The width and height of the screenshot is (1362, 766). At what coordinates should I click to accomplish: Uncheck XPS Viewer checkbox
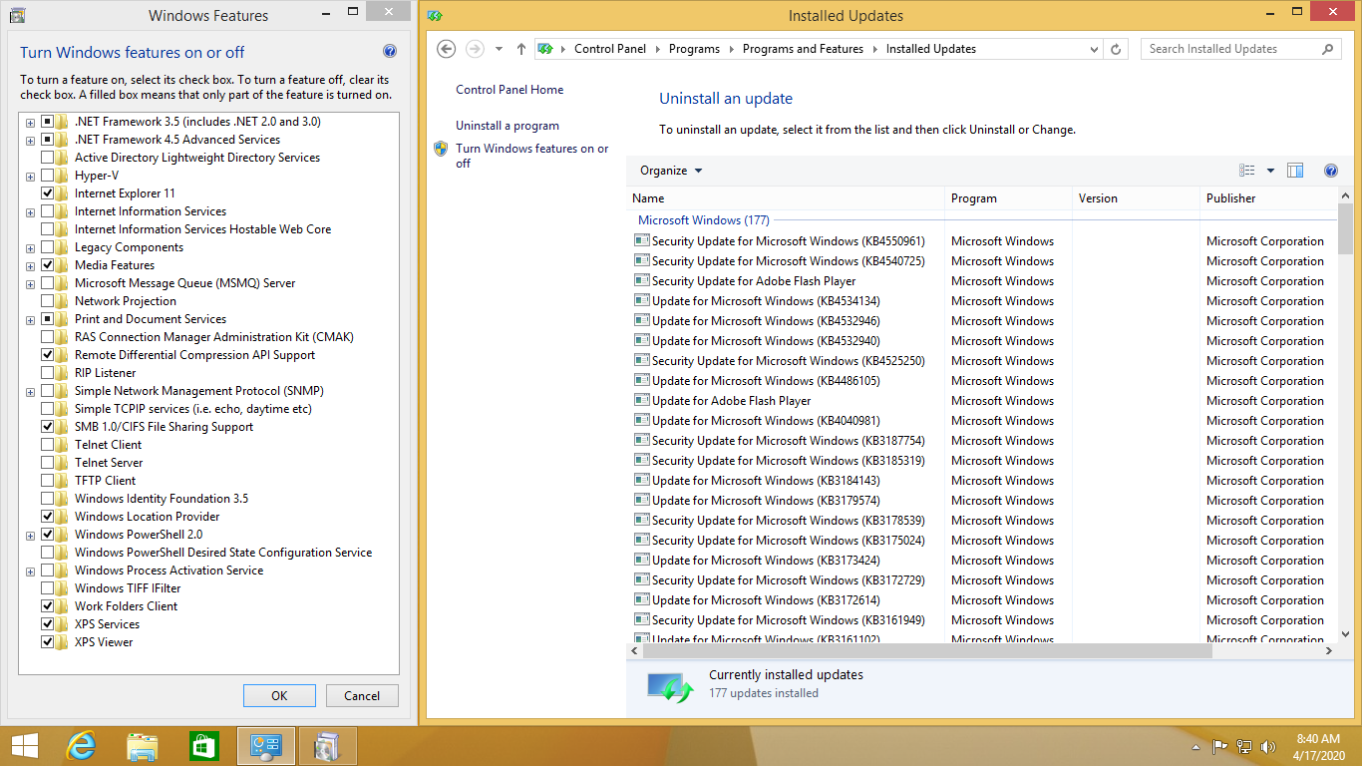(x=48, y=642)
